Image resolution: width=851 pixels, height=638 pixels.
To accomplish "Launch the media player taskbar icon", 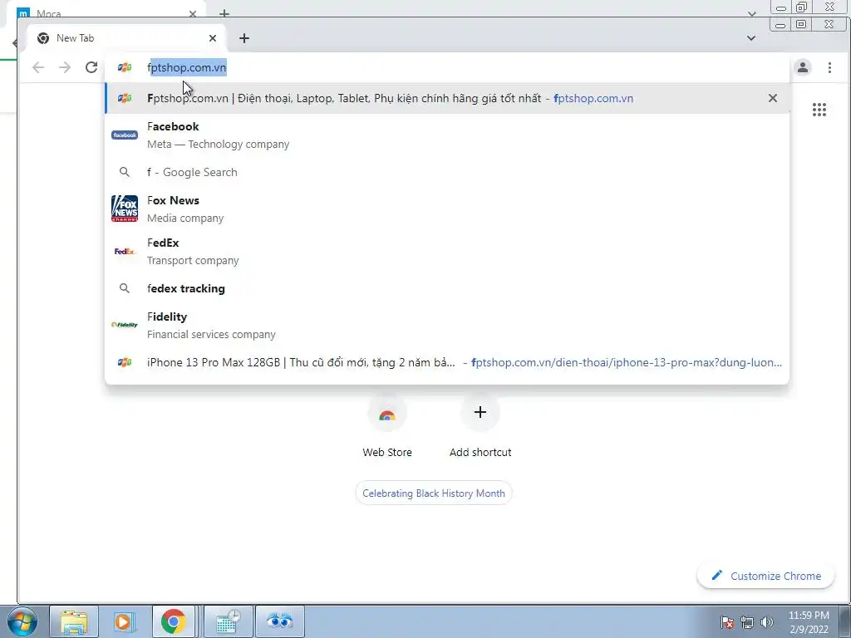I will 123,621.
